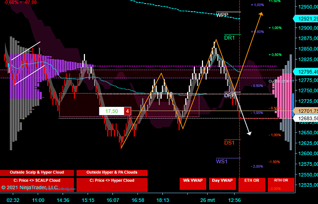
Task: Click the red -1,50% level label
Action: (x=274, y=162)
